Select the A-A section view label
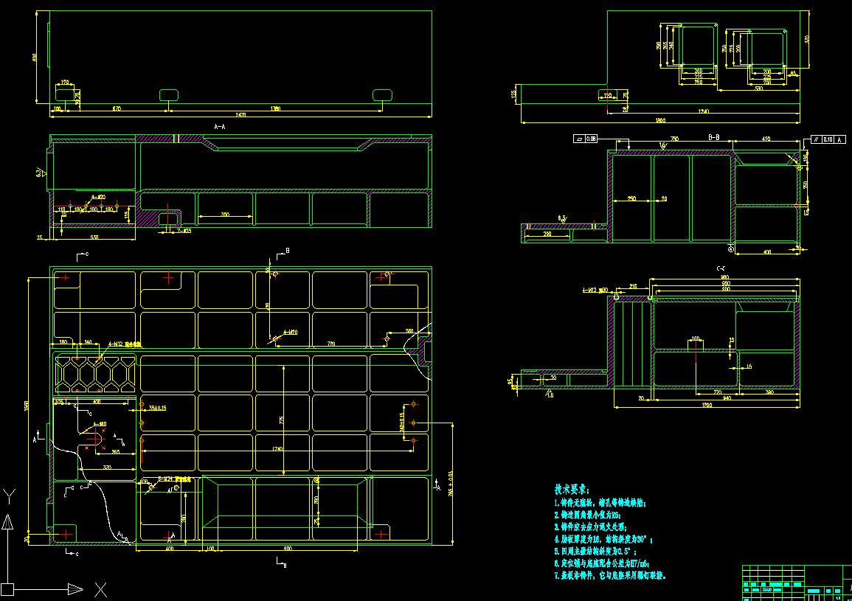This screenshot has height=601, width=852. point(220,127)
